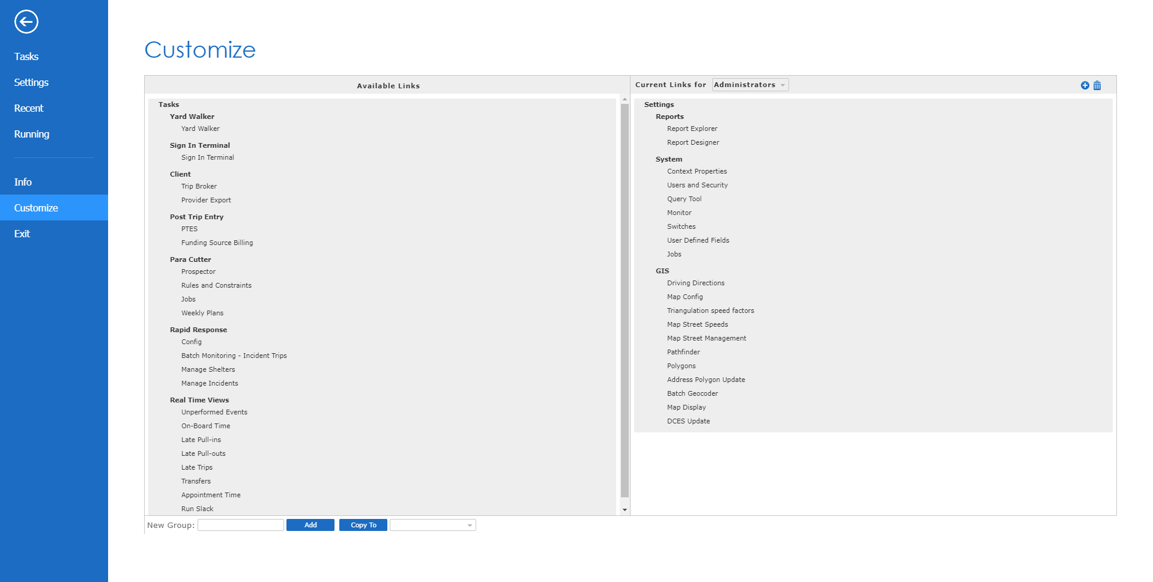This screenshot has width=1153, height=582.
Task: Click the trash can icon to delete links
Action: (x=1097, y=85)
